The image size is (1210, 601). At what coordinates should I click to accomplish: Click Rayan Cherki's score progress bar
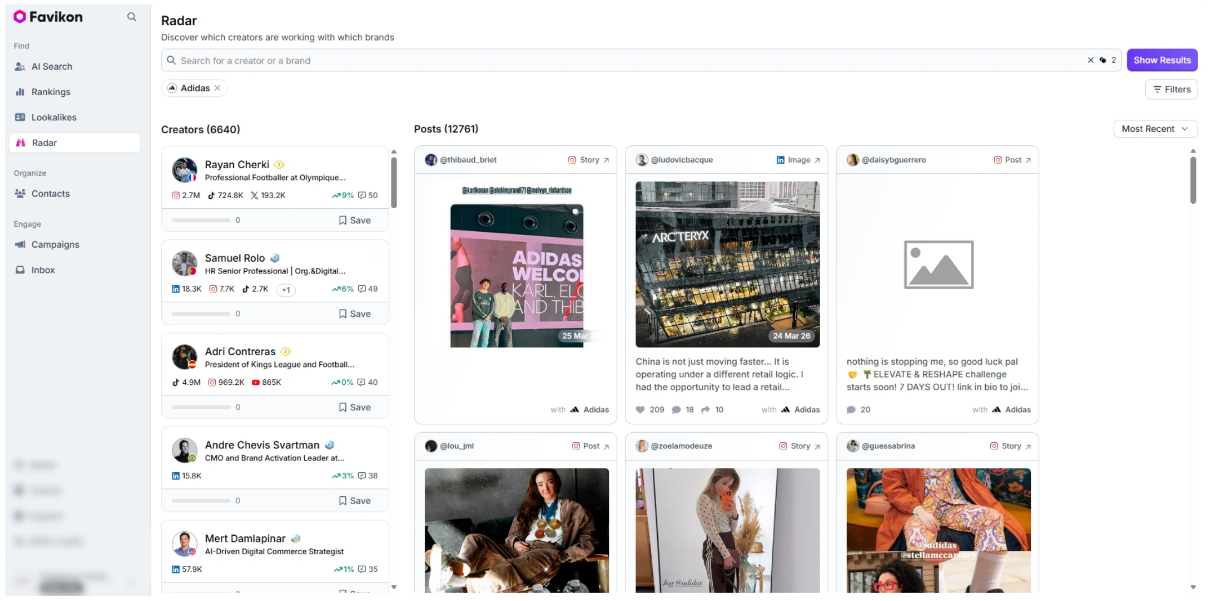pos(201,221)
